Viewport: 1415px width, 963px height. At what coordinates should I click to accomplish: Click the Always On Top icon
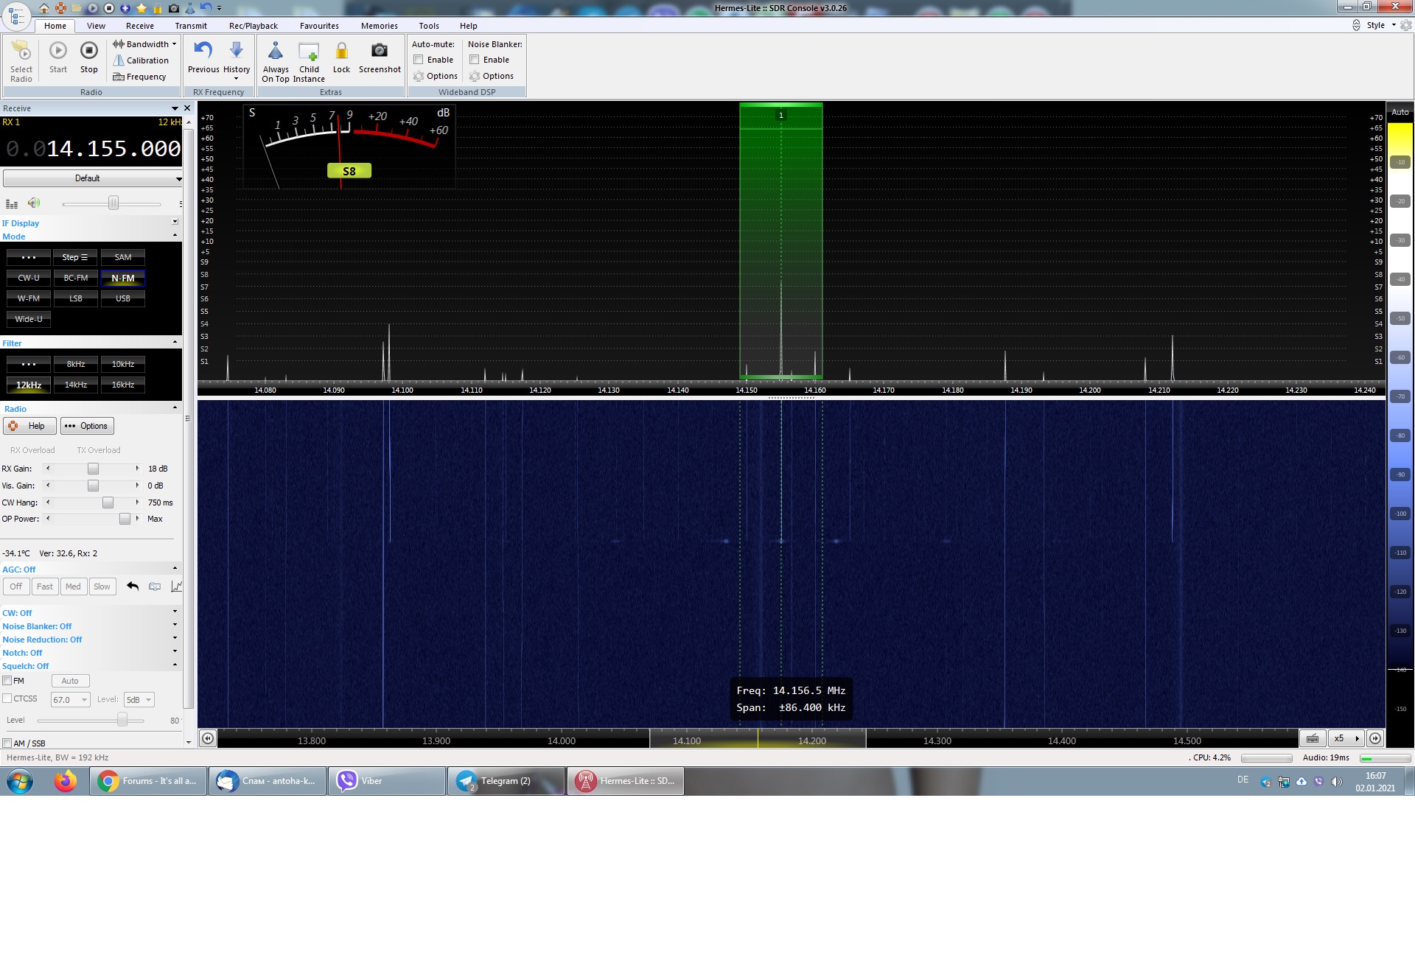pyautogui.click(x=275, y=52)
